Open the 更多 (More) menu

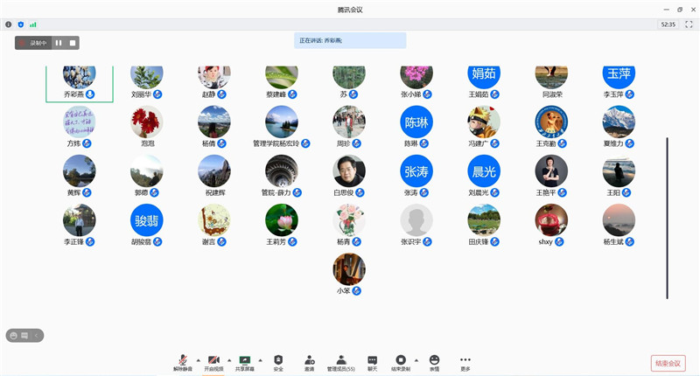[465, 361]
